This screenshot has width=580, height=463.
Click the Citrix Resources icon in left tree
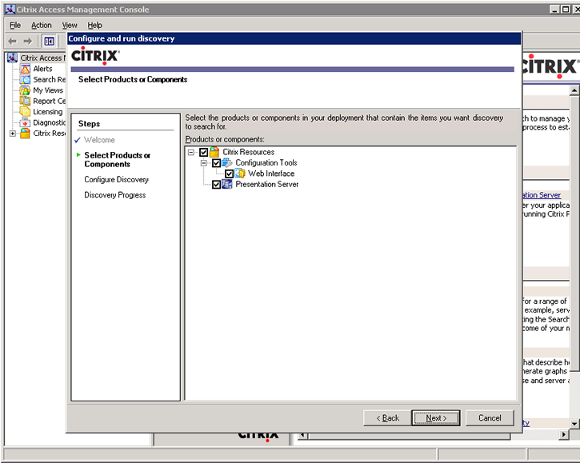pyautogui.click(x=25, y=133)
